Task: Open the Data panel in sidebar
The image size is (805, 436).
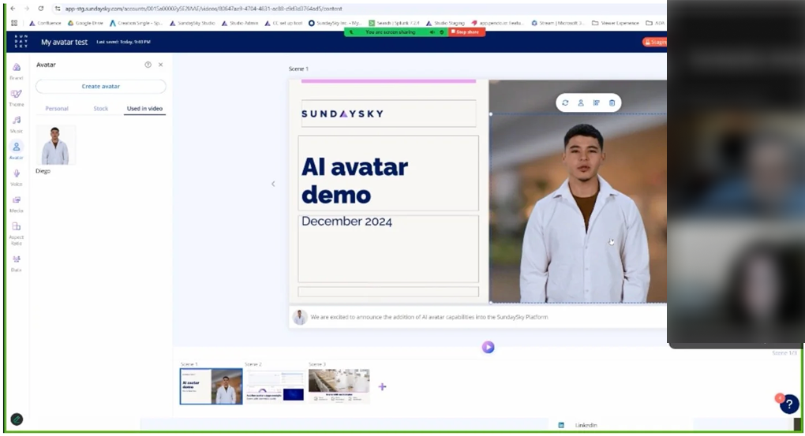Action: [x=17, y=263]
